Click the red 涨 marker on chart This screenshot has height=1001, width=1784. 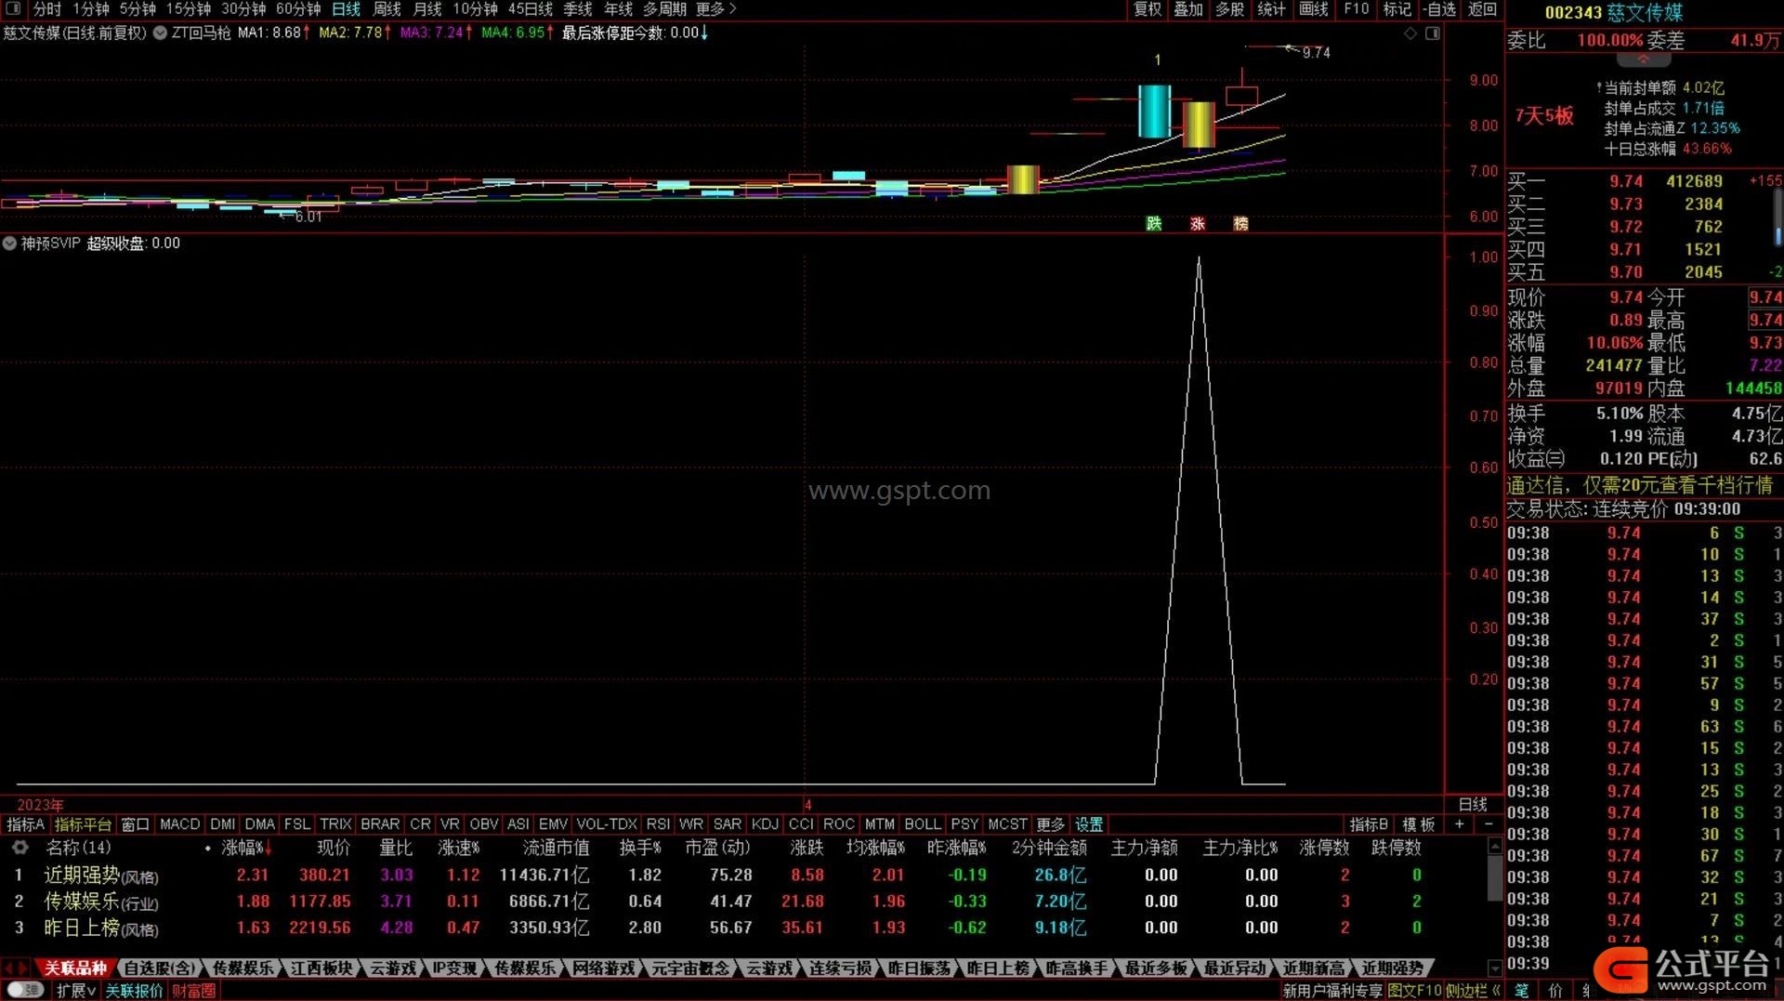(1198, 224)
